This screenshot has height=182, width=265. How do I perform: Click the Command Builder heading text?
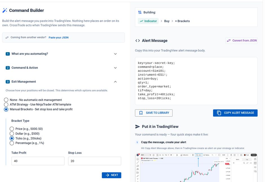(26, 10)
